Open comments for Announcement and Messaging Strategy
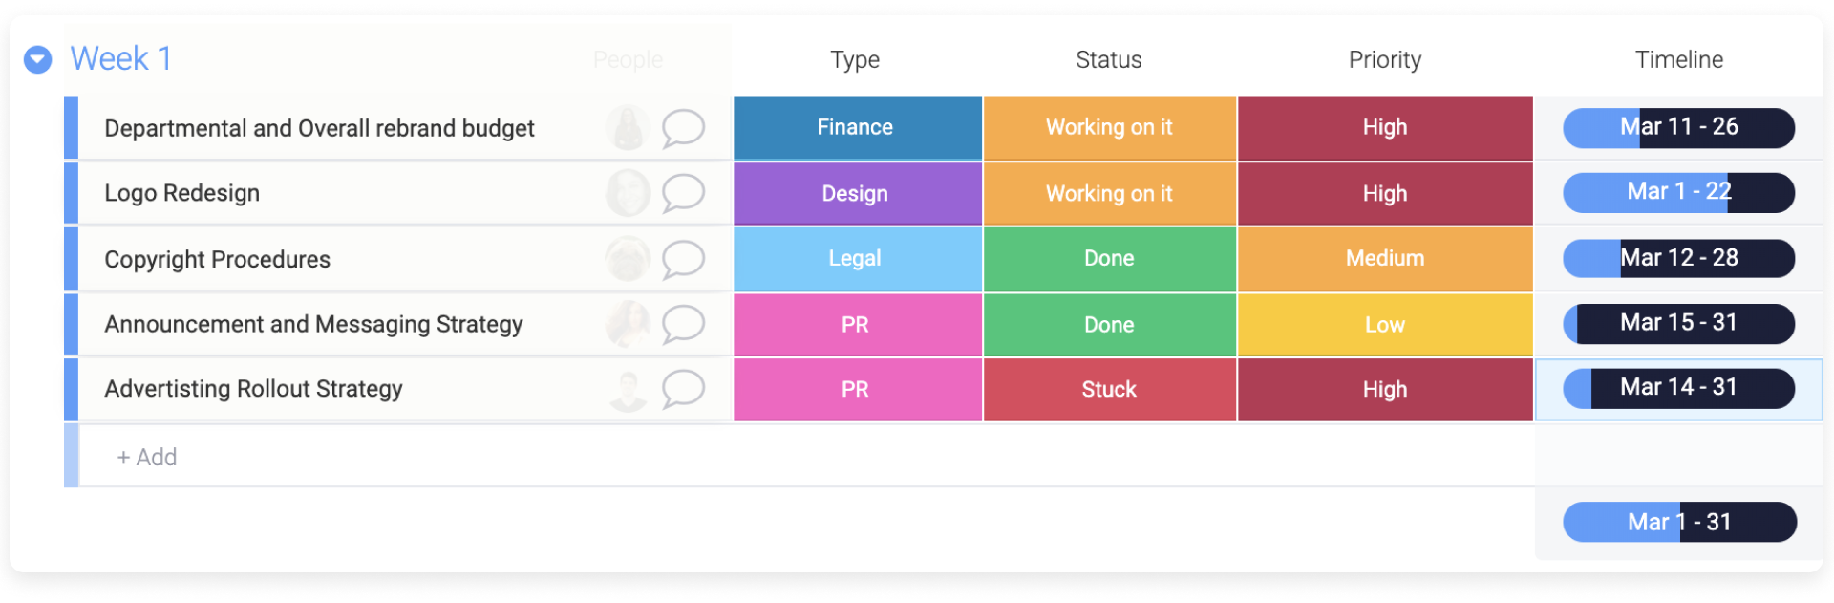The image size is (1834, 603). [683, 324]
